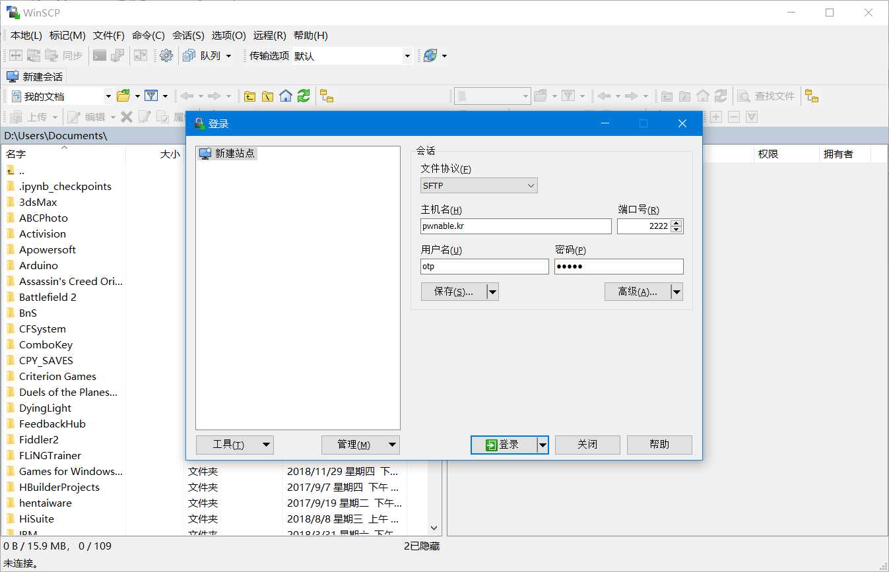Click the 保存(S)... save button

coord(454,292)
